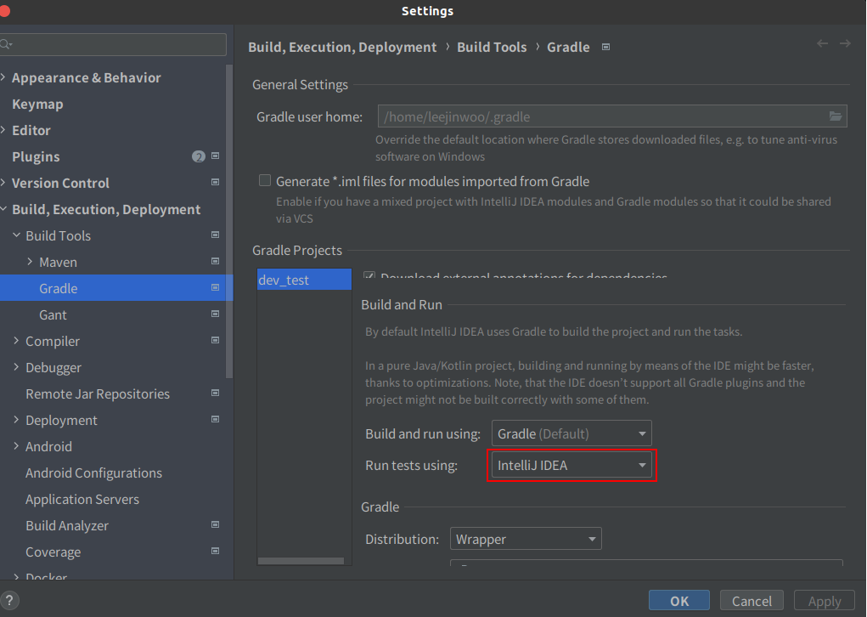Select dev_test in Gradle Projects list

pos(304,280)
